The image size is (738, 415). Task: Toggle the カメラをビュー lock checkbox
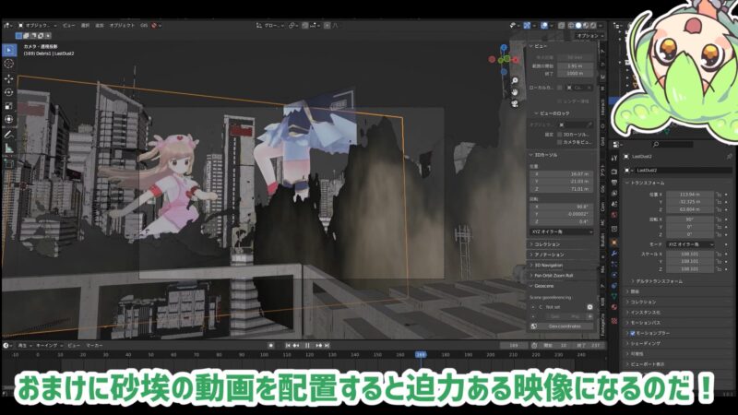[x=562, y=143]
